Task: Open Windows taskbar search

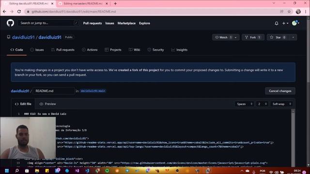Action: pyautogui.click(x=17, y=171)
